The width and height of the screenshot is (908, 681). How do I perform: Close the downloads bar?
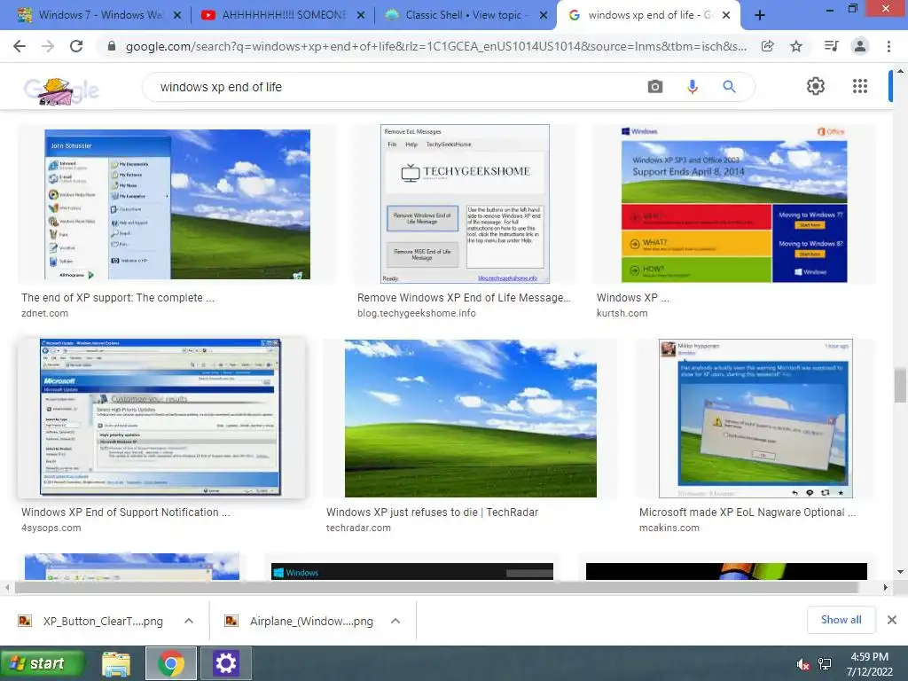(x=892, y=620)
